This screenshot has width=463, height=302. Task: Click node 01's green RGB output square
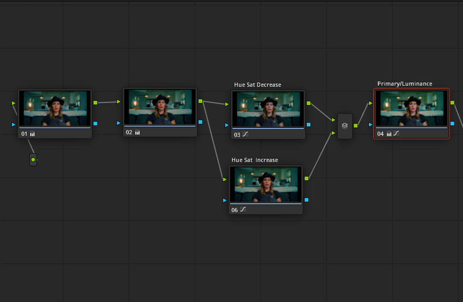point(95,103)
